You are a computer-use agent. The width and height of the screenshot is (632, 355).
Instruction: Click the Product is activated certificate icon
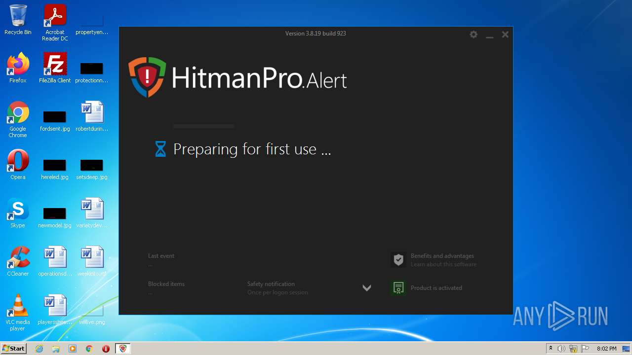[x=398, y=288]
